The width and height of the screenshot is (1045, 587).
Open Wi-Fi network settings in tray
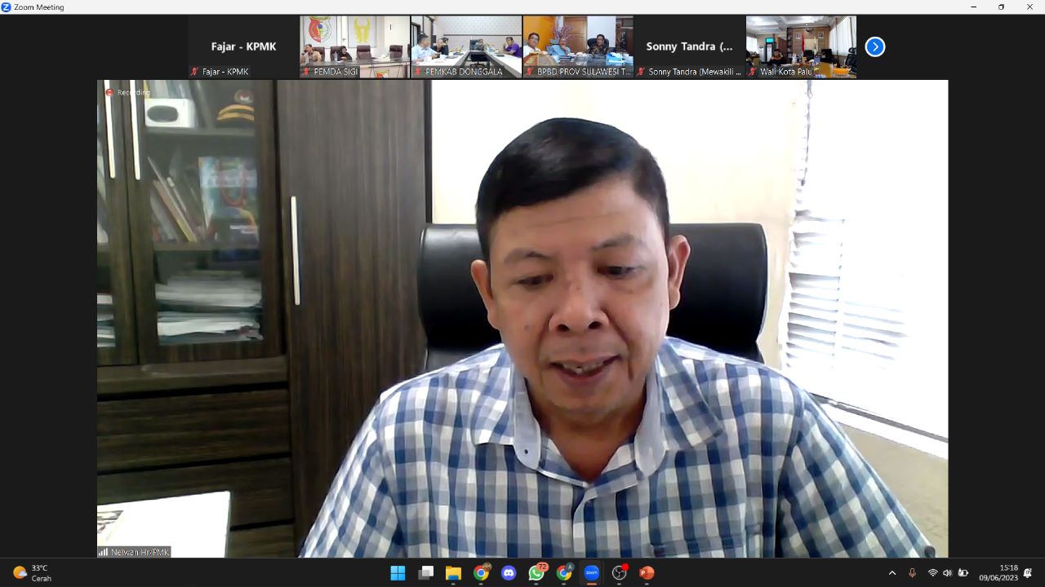pos(932,573)
